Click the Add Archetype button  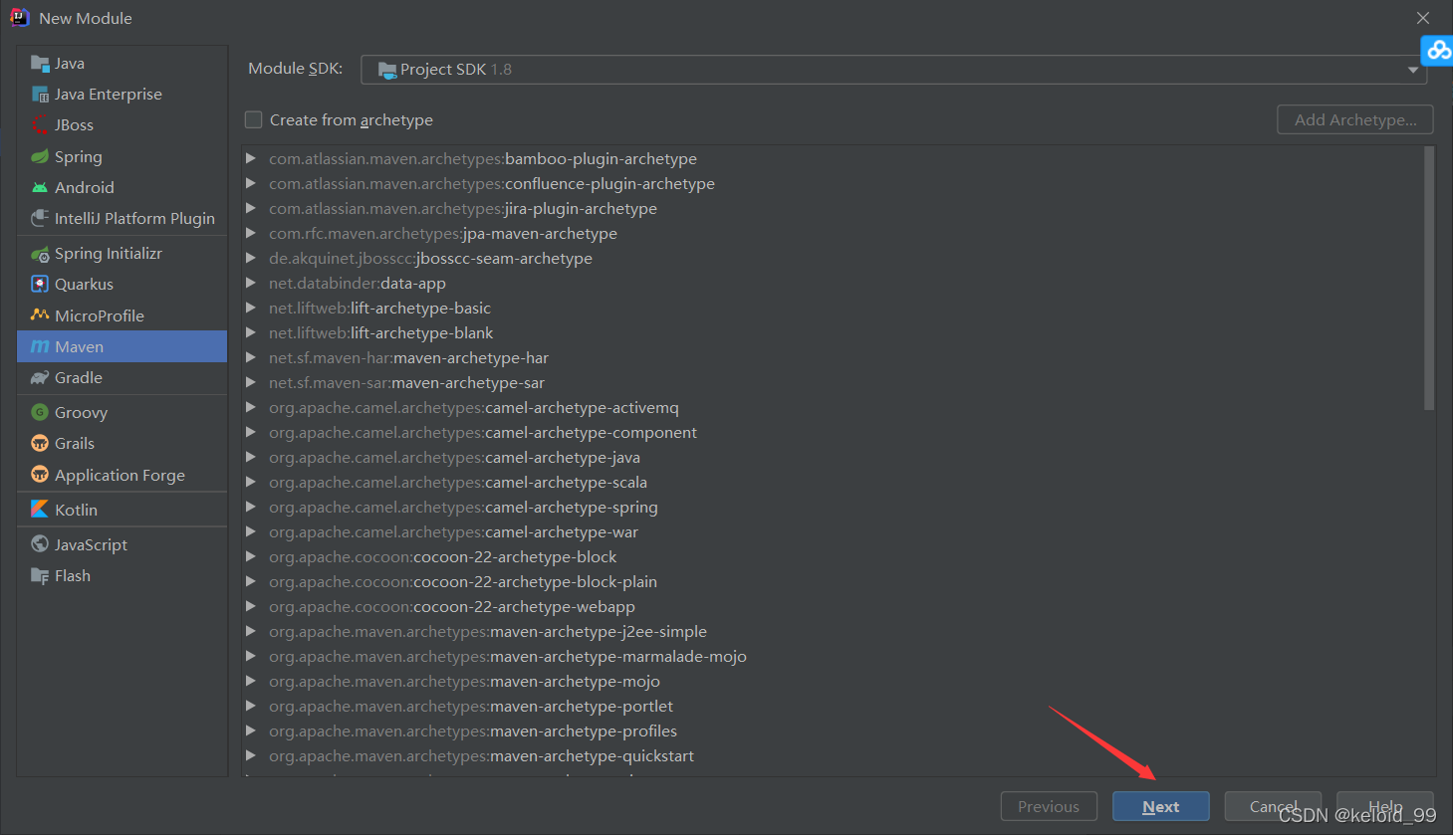point(1355,120)
